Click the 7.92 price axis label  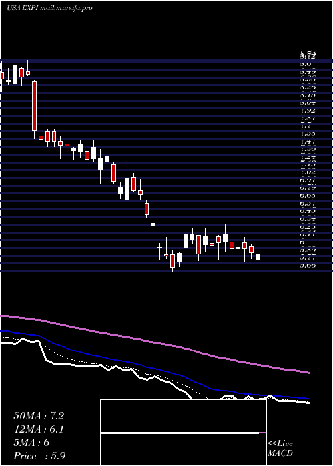click(308, 111)
